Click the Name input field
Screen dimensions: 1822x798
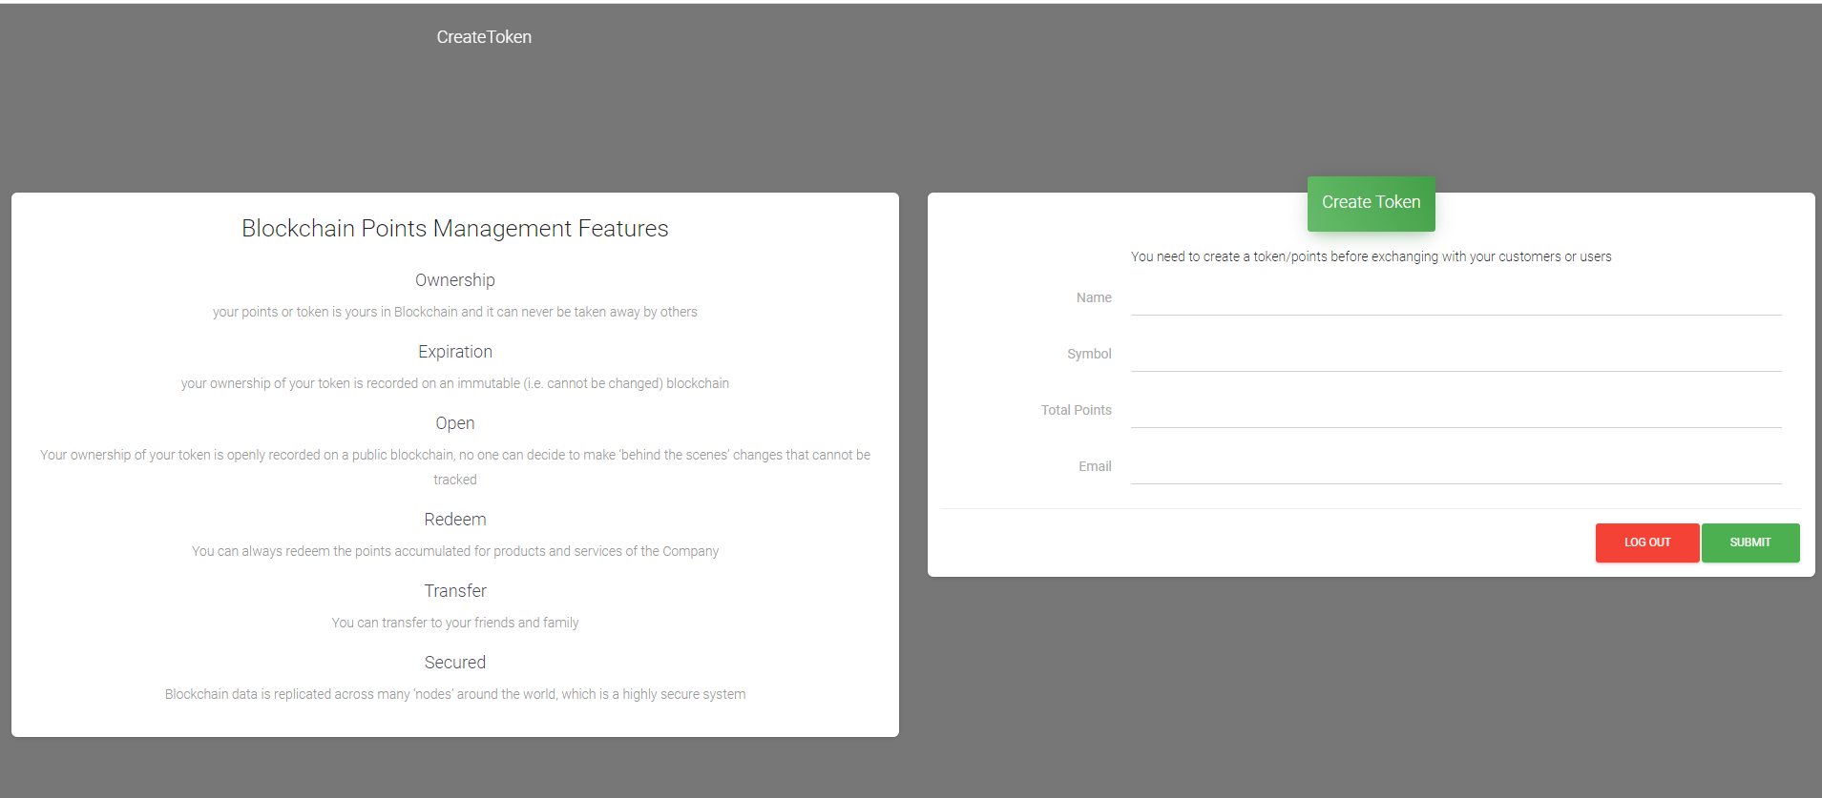click(1456, 299)
